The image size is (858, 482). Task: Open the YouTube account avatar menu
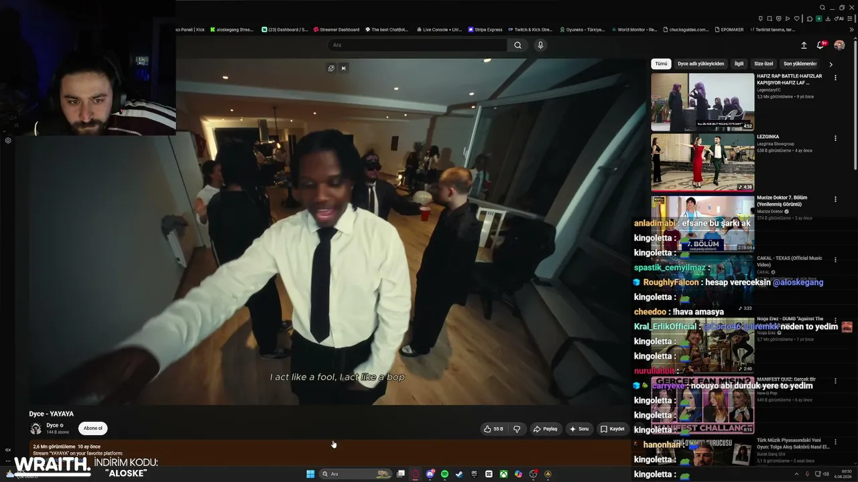839,45
